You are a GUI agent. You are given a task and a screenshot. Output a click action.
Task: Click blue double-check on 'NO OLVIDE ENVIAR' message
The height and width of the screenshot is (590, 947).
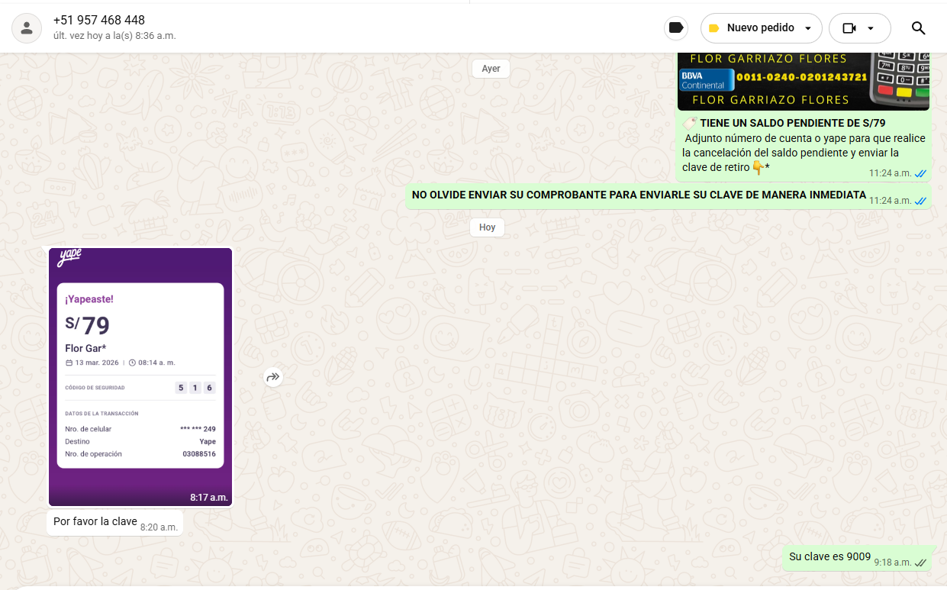(920, 201)
